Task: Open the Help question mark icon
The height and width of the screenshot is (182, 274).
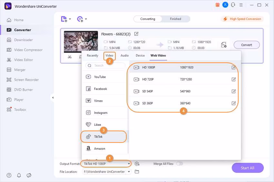Action: tap(9, 175)
